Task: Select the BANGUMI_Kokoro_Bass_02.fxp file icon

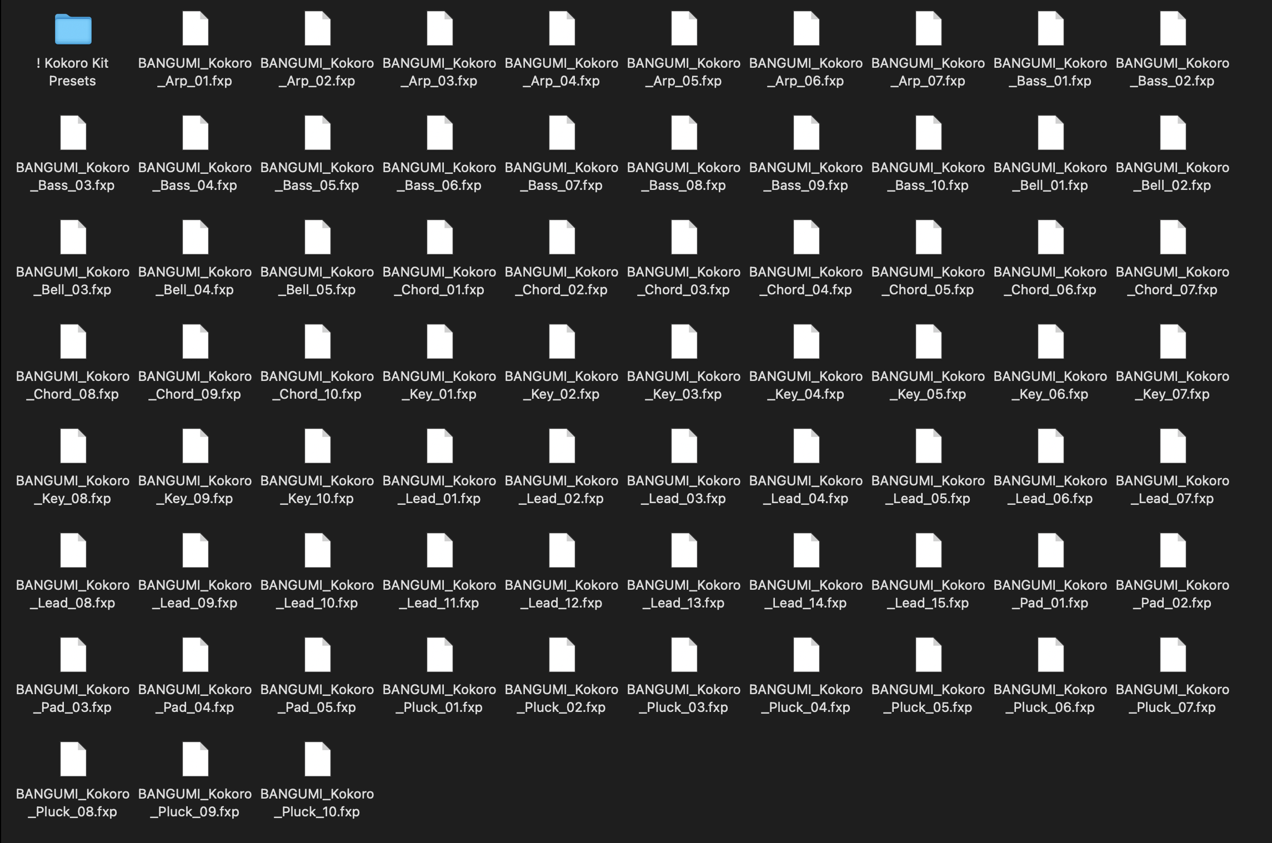Action: [1173, 28]
